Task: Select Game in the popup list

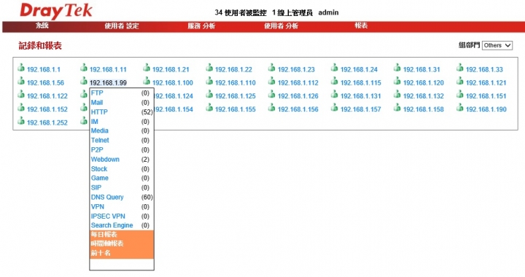Action: click(100, 178)
